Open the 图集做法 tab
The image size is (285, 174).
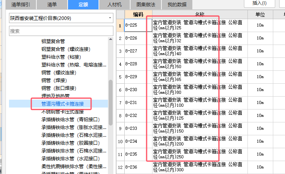tap(146, 5)
